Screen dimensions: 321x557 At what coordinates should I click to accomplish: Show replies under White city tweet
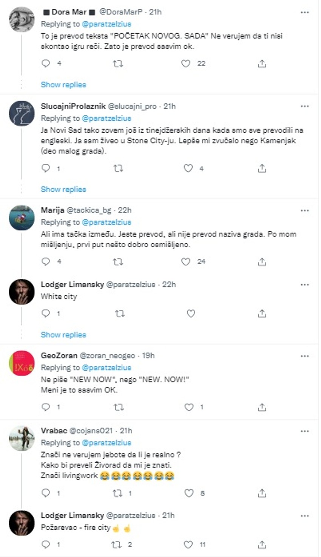pyautogui.click(x=63, y=335)
